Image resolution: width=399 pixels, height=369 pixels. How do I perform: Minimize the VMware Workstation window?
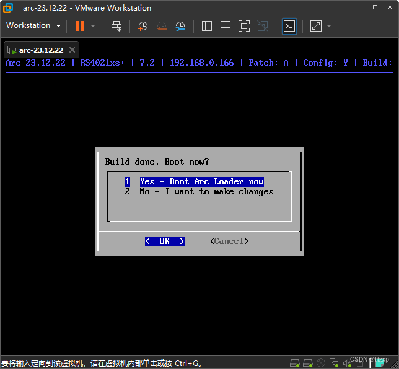[360, 7]
